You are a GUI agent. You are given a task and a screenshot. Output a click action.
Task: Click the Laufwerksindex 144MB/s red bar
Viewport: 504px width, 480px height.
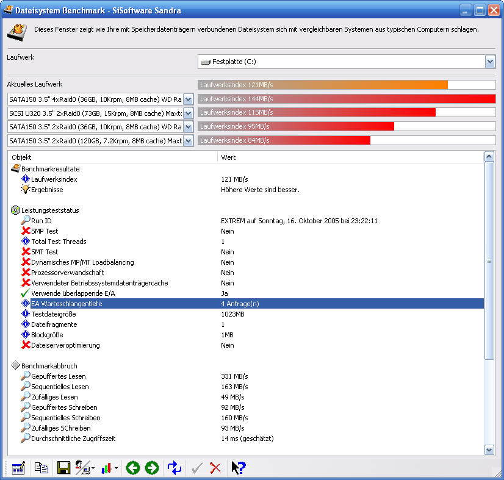[347, 99]
